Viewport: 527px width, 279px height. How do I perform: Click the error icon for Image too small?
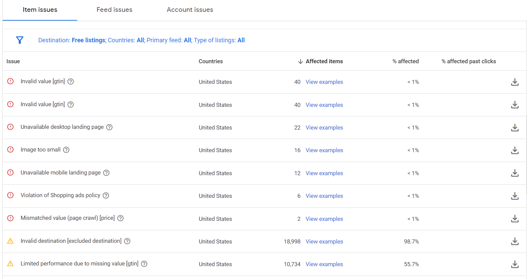coord(10,149)
